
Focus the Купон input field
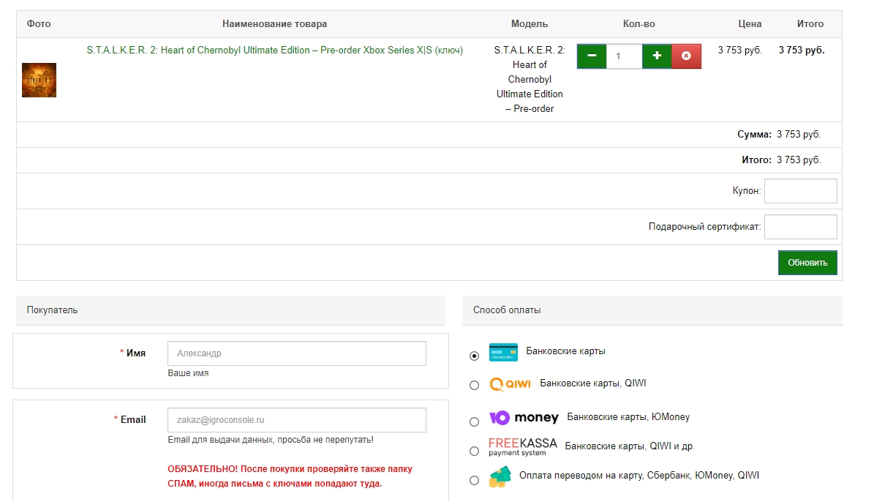800,191
